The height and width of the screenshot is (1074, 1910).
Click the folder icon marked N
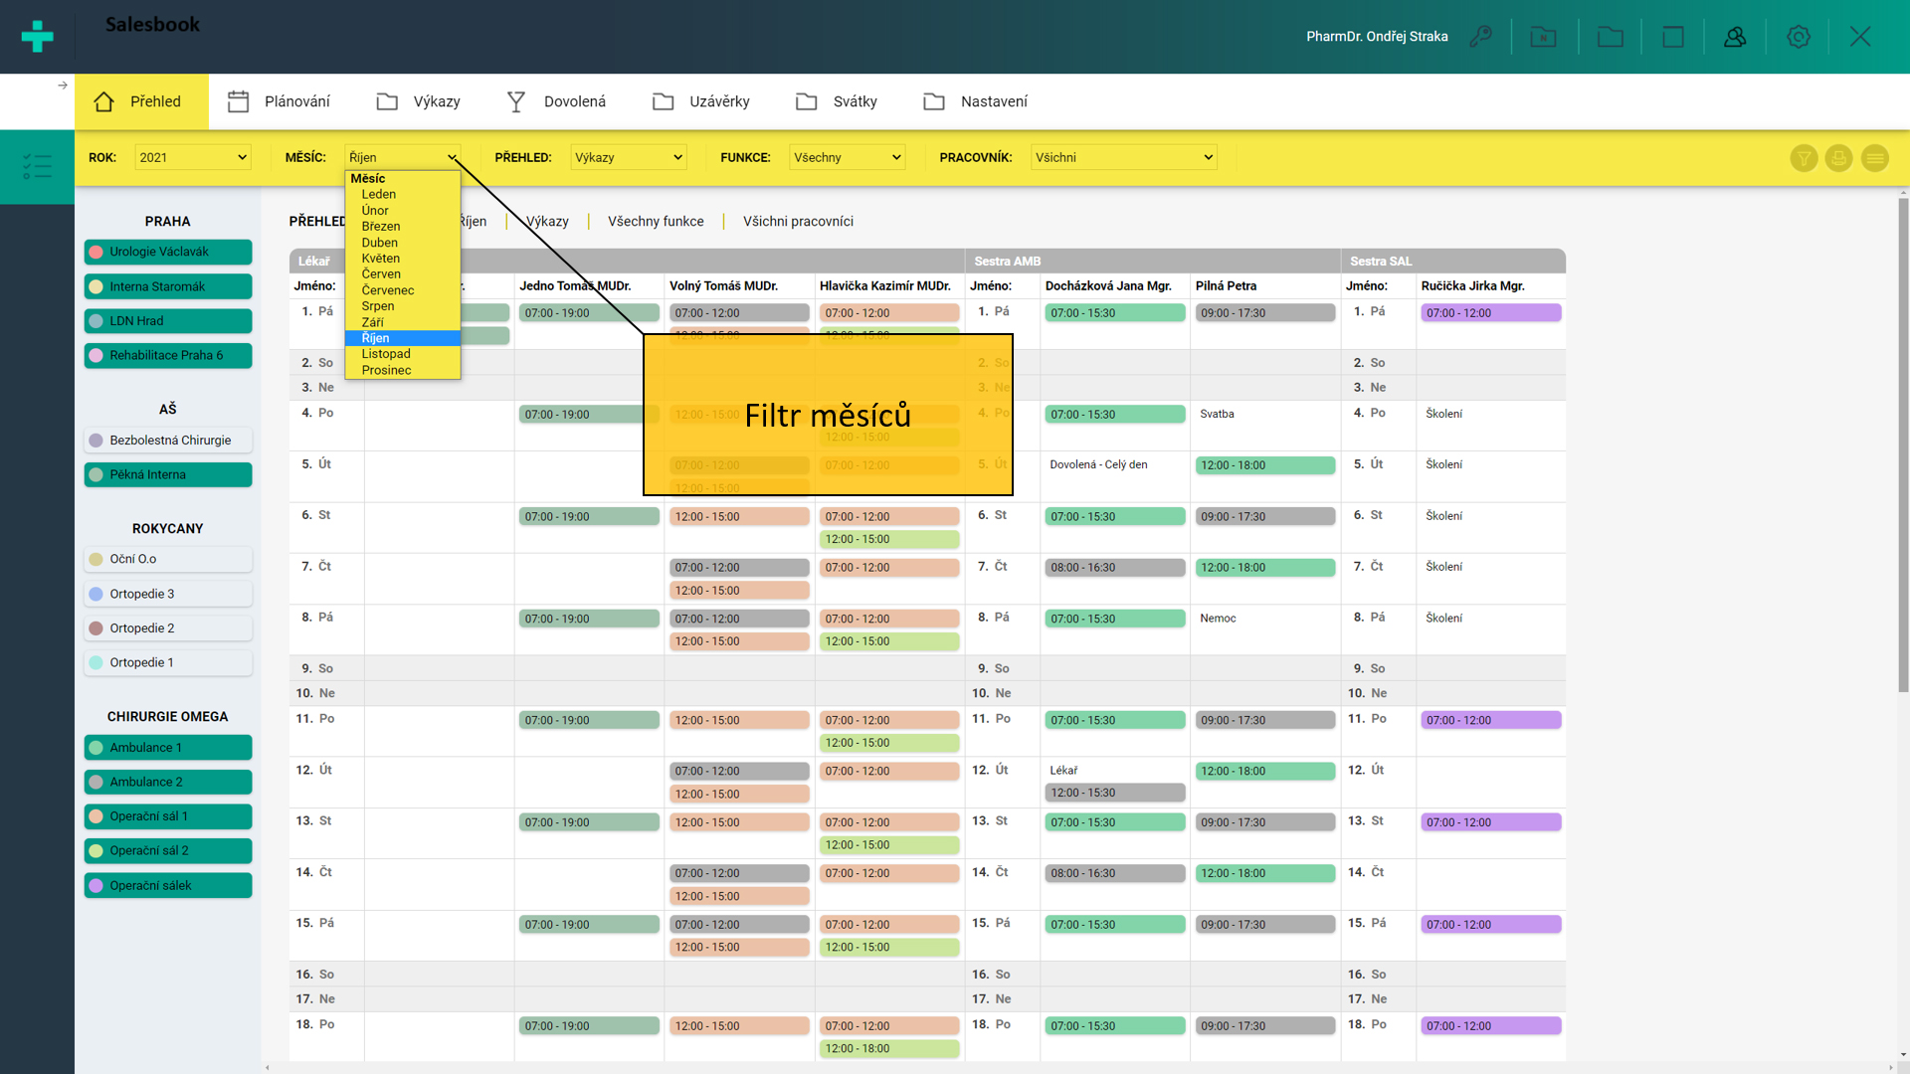tap(1543, 37)
